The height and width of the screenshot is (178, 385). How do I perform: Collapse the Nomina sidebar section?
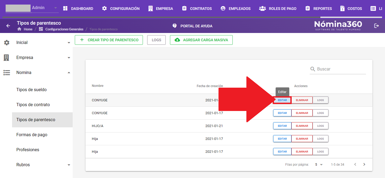69,72
